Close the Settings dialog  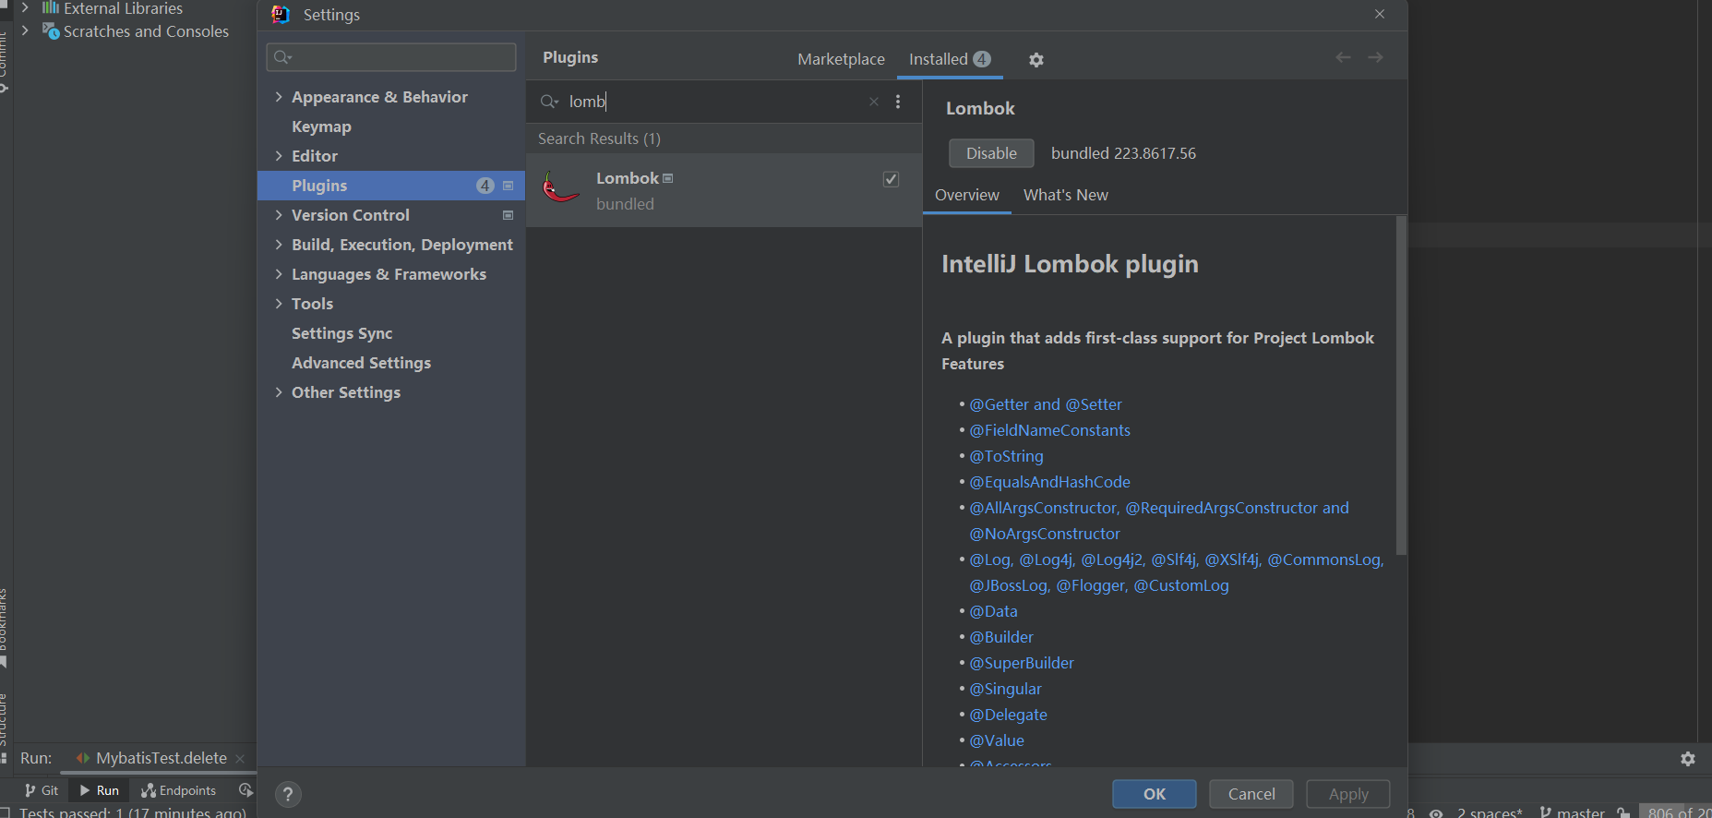pos(1380,14)
